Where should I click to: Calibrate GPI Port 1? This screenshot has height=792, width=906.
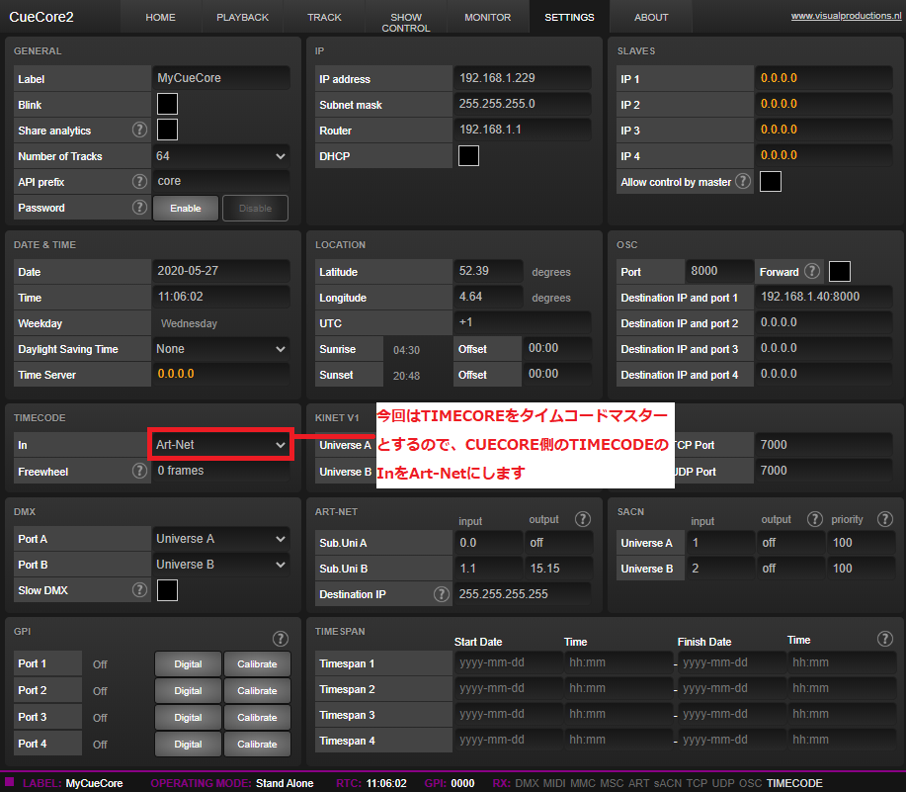[x=257, y=664]
